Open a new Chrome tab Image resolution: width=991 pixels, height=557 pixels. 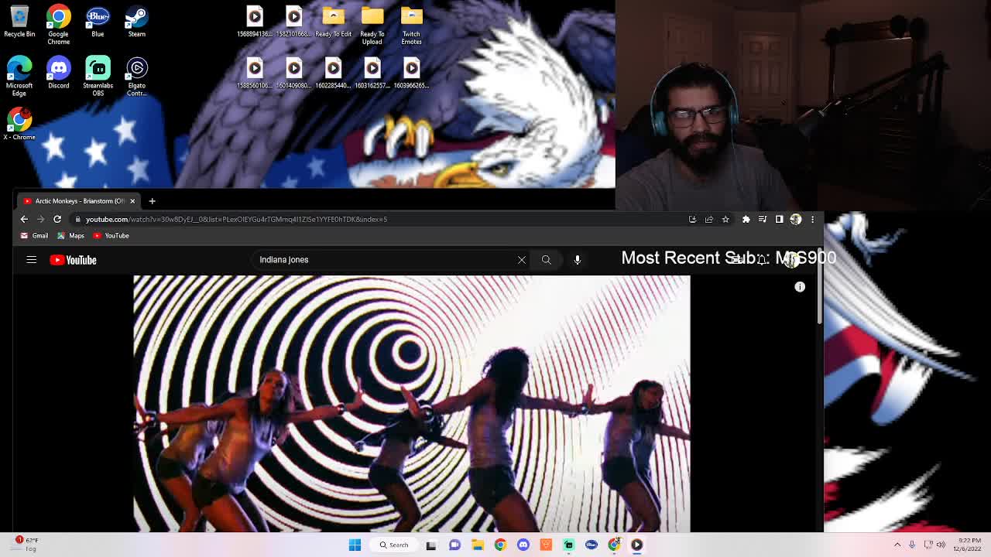pyautogui.click(x=152, y=201)
